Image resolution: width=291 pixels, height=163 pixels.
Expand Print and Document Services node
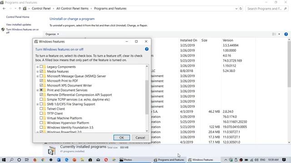(x=37, y=90)
